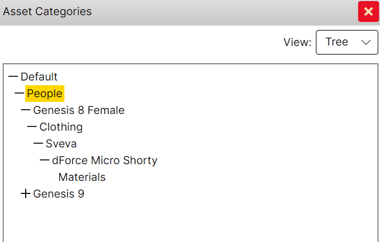Expand the Genesis 9 category

pyautogui.click(x=26, y=193)
